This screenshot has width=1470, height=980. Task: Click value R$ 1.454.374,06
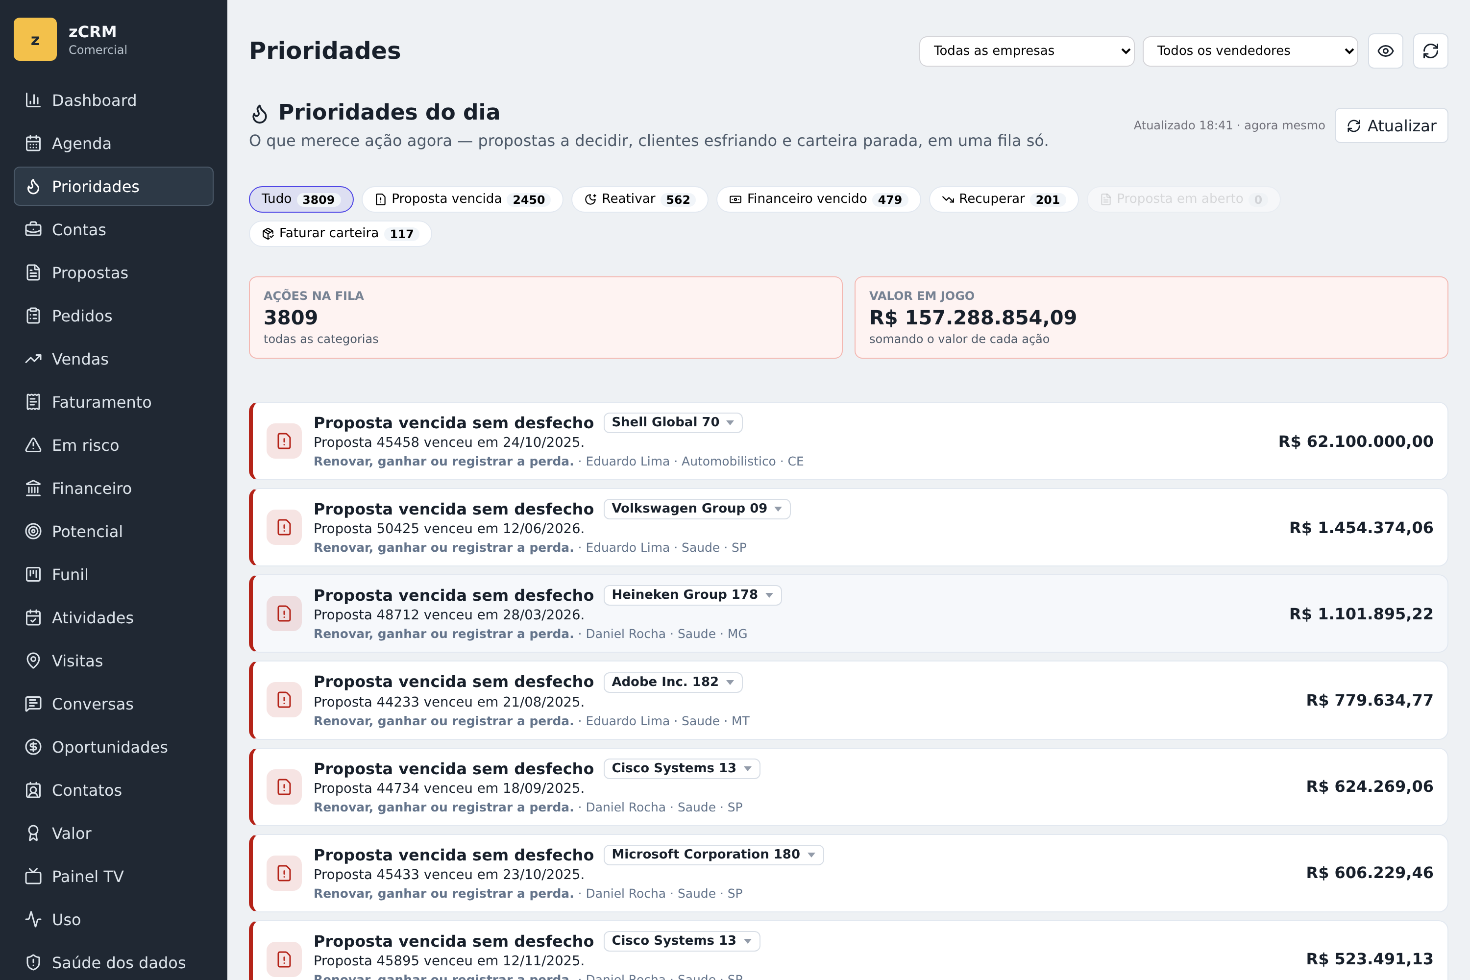click(x=1361, y=528)
